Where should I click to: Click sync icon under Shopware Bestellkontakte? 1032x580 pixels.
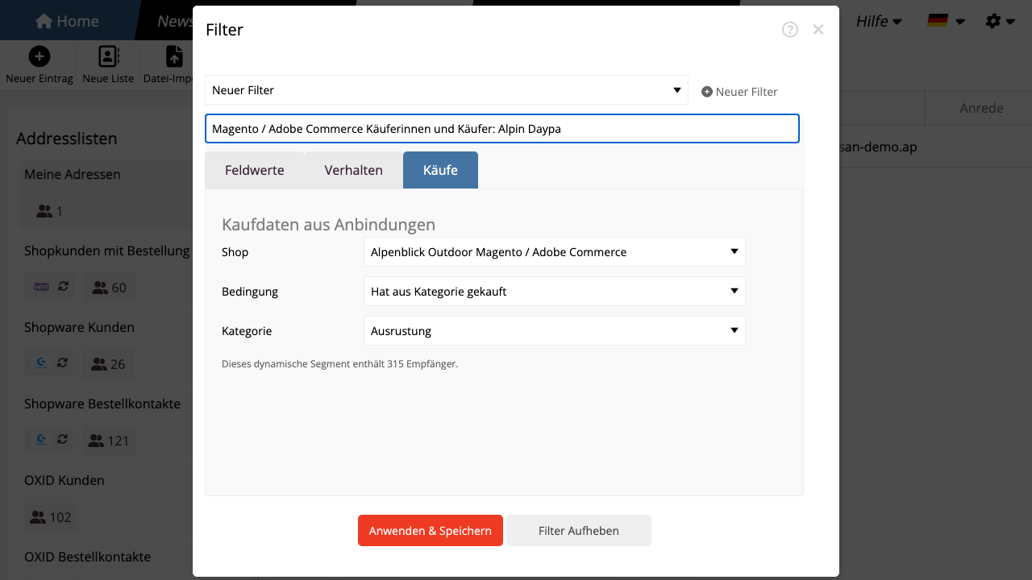pos(63,440)
